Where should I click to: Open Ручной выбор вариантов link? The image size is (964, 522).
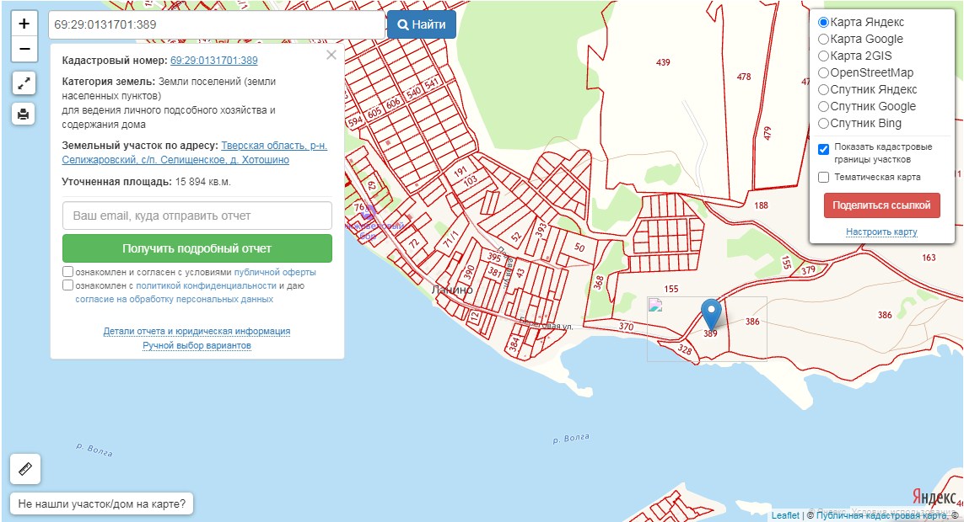[197, 345]
